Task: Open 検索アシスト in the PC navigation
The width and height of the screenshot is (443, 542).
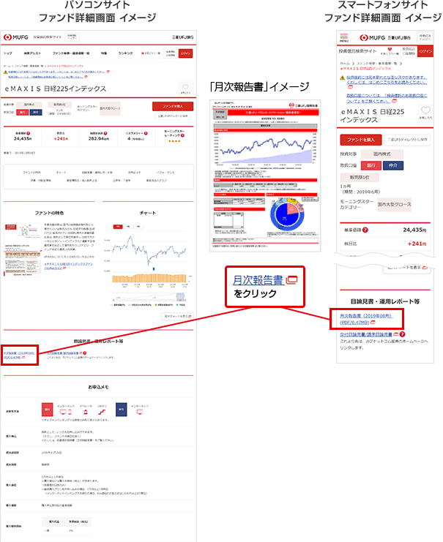Action: (32, 53)
